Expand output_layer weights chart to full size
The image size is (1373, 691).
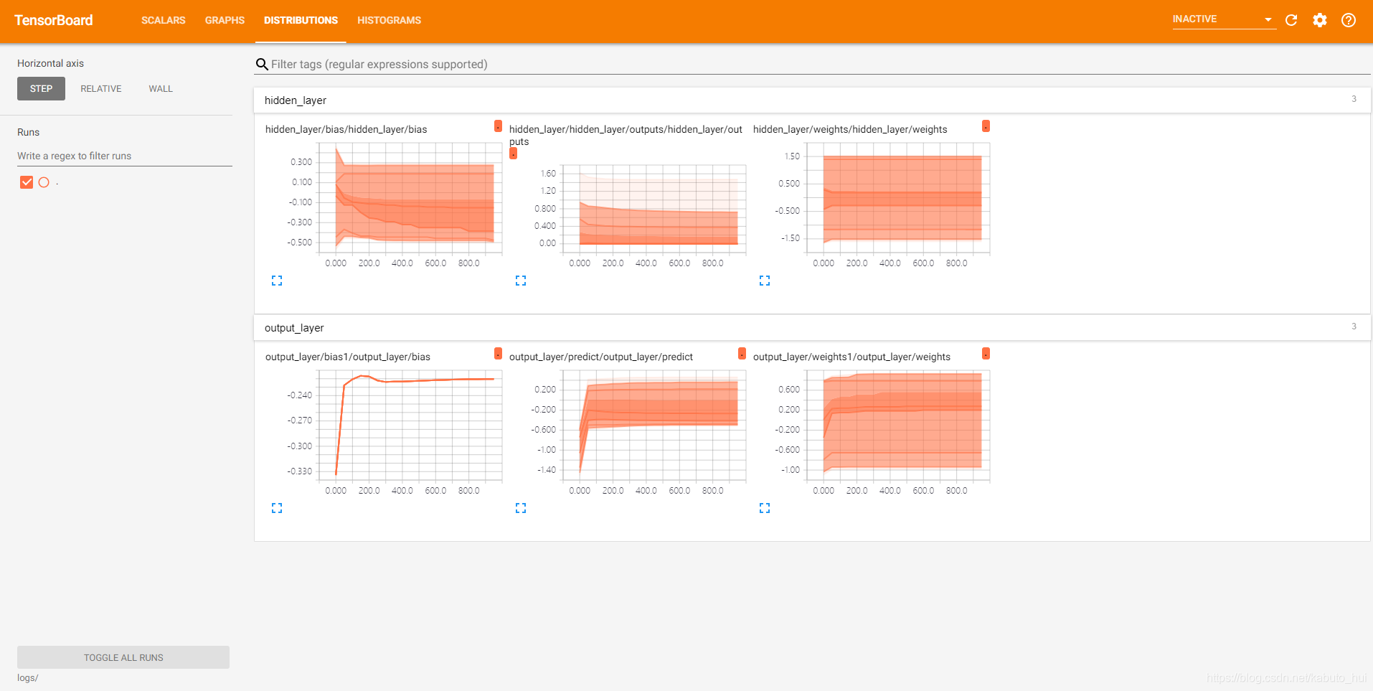point(765,508)
